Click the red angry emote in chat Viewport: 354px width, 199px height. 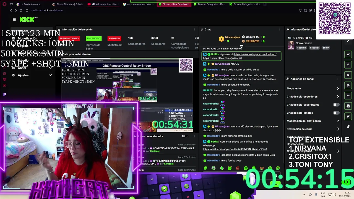coord(238,168)
